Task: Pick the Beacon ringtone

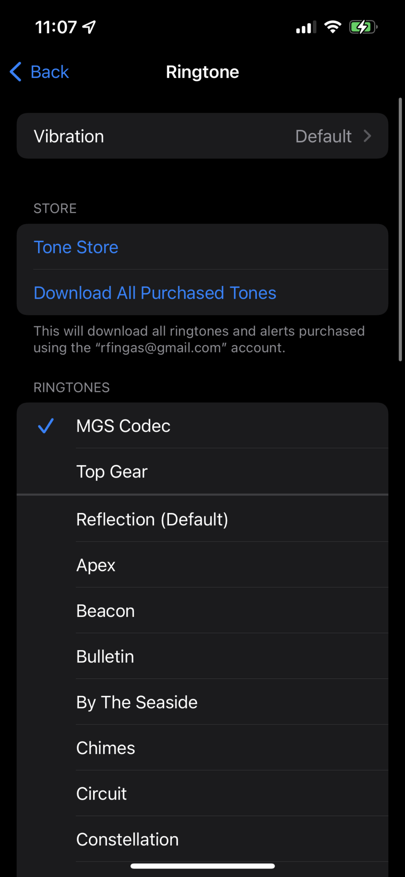Action: pyautogui.click(x=105, y=611)
